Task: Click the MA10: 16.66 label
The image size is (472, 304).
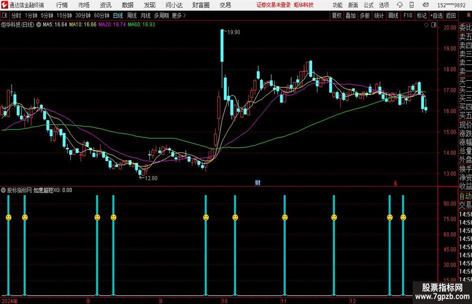Action: coord(83,24)
